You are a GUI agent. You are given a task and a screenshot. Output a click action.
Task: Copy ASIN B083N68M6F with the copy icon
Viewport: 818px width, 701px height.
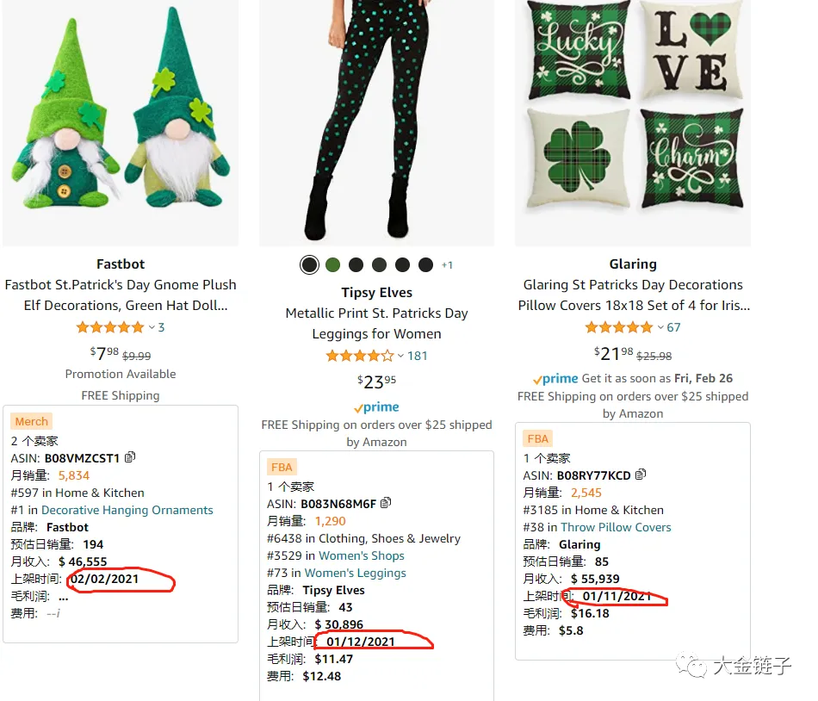(386, 503)
